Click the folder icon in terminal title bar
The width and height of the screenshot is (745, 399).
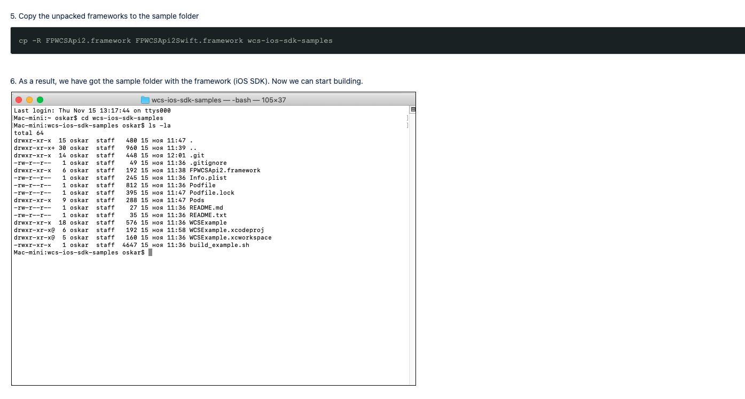(145, 100)
